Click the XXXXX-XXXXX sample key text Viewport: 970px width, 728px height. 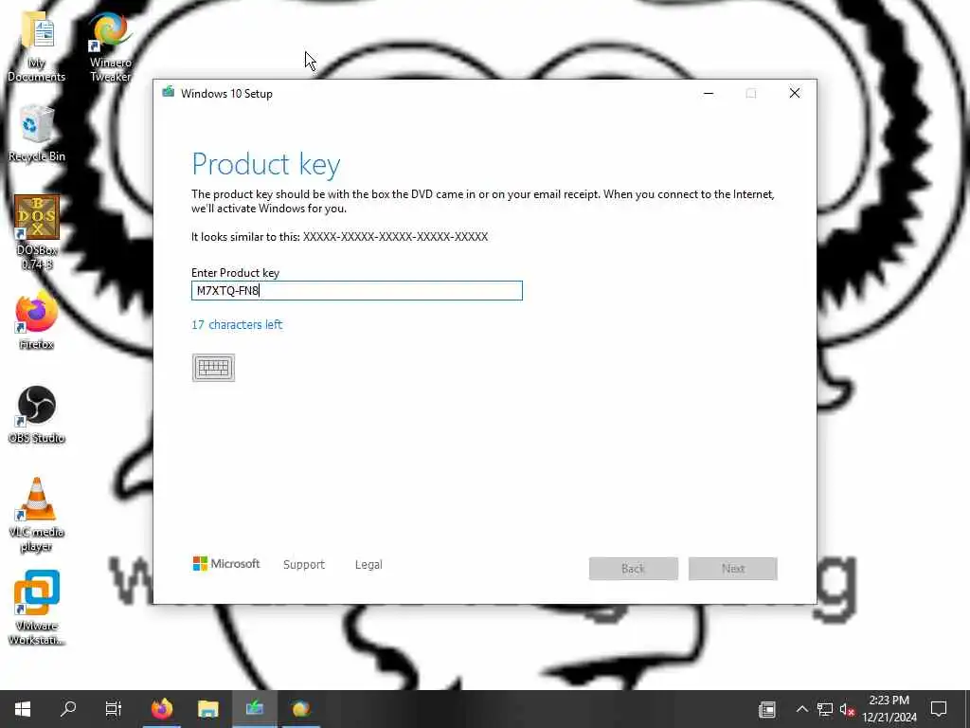tap(395, 236)
